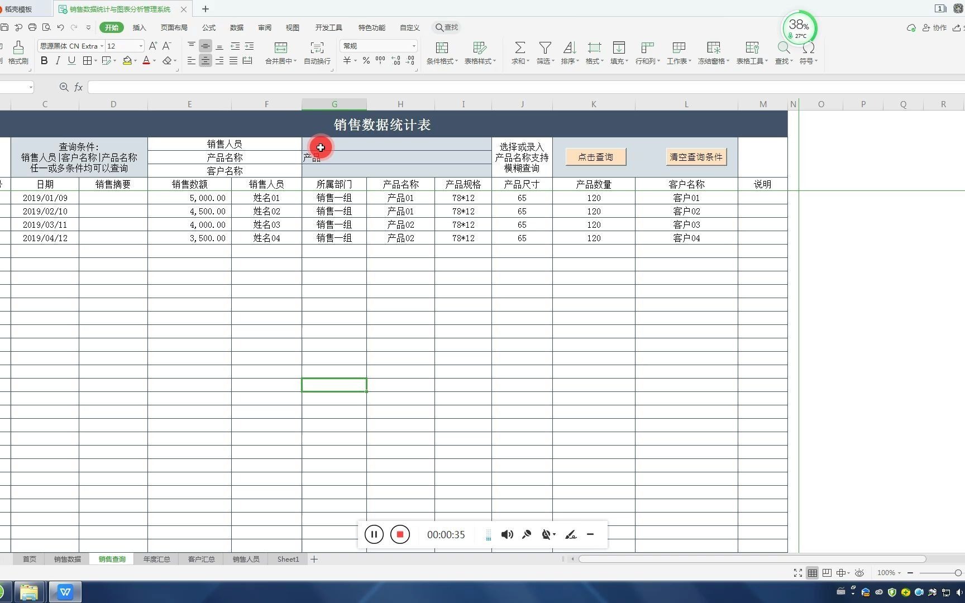Click the undo arrow

click(x=60, y=27)
